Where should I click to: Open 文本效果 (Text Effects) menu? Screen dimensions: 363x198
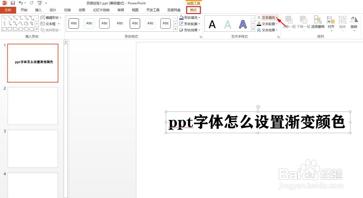coord(268,30)
